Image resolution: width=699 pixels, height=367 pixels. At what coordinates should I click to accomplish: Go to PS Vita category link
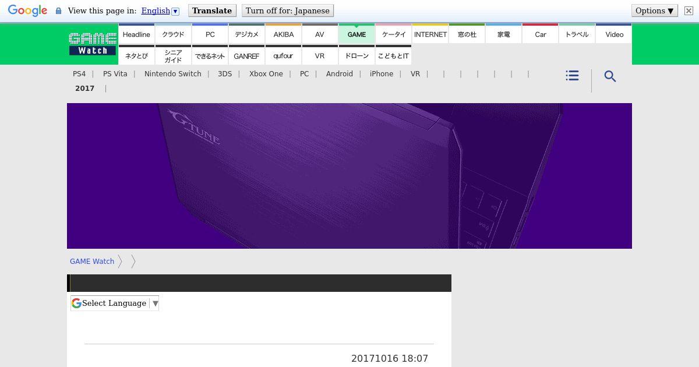pos(115,74)
